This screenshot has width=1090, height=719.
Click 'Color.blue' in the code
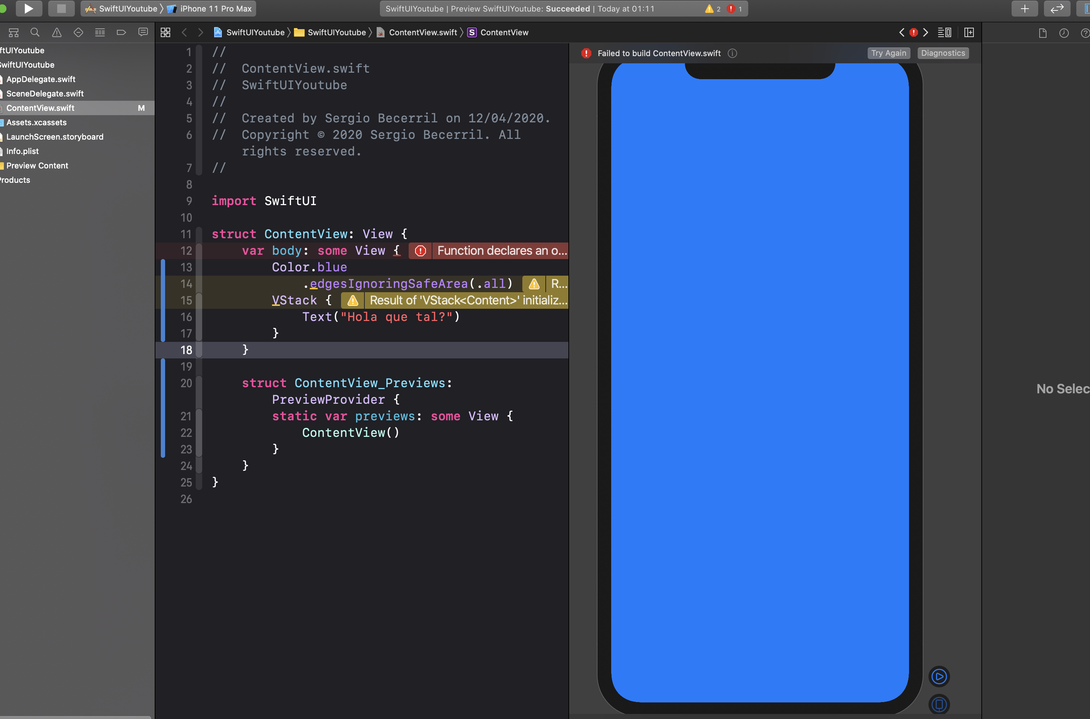pyautogui.click(x=309, y=267)
